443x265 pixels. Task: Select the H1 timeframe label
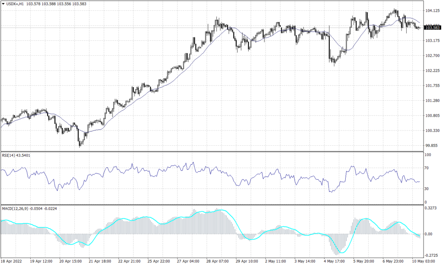click(21, 3)
